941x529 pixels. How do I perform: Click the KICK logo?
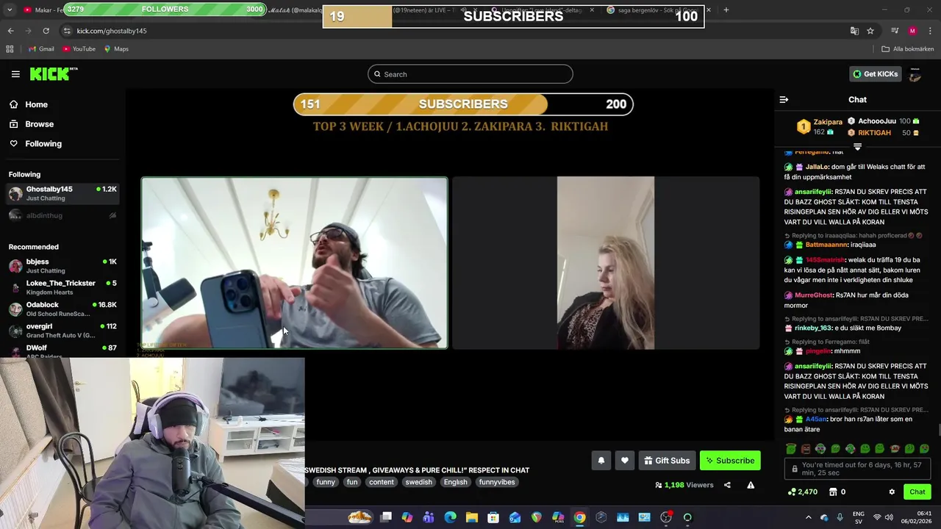tap(53, 73)
